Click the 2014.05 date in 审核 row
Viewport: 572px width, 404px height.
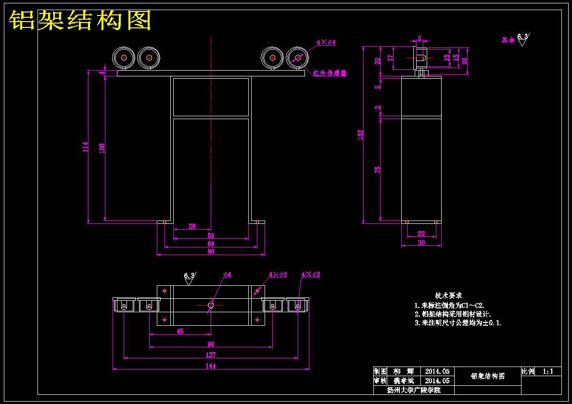point(437,380)
